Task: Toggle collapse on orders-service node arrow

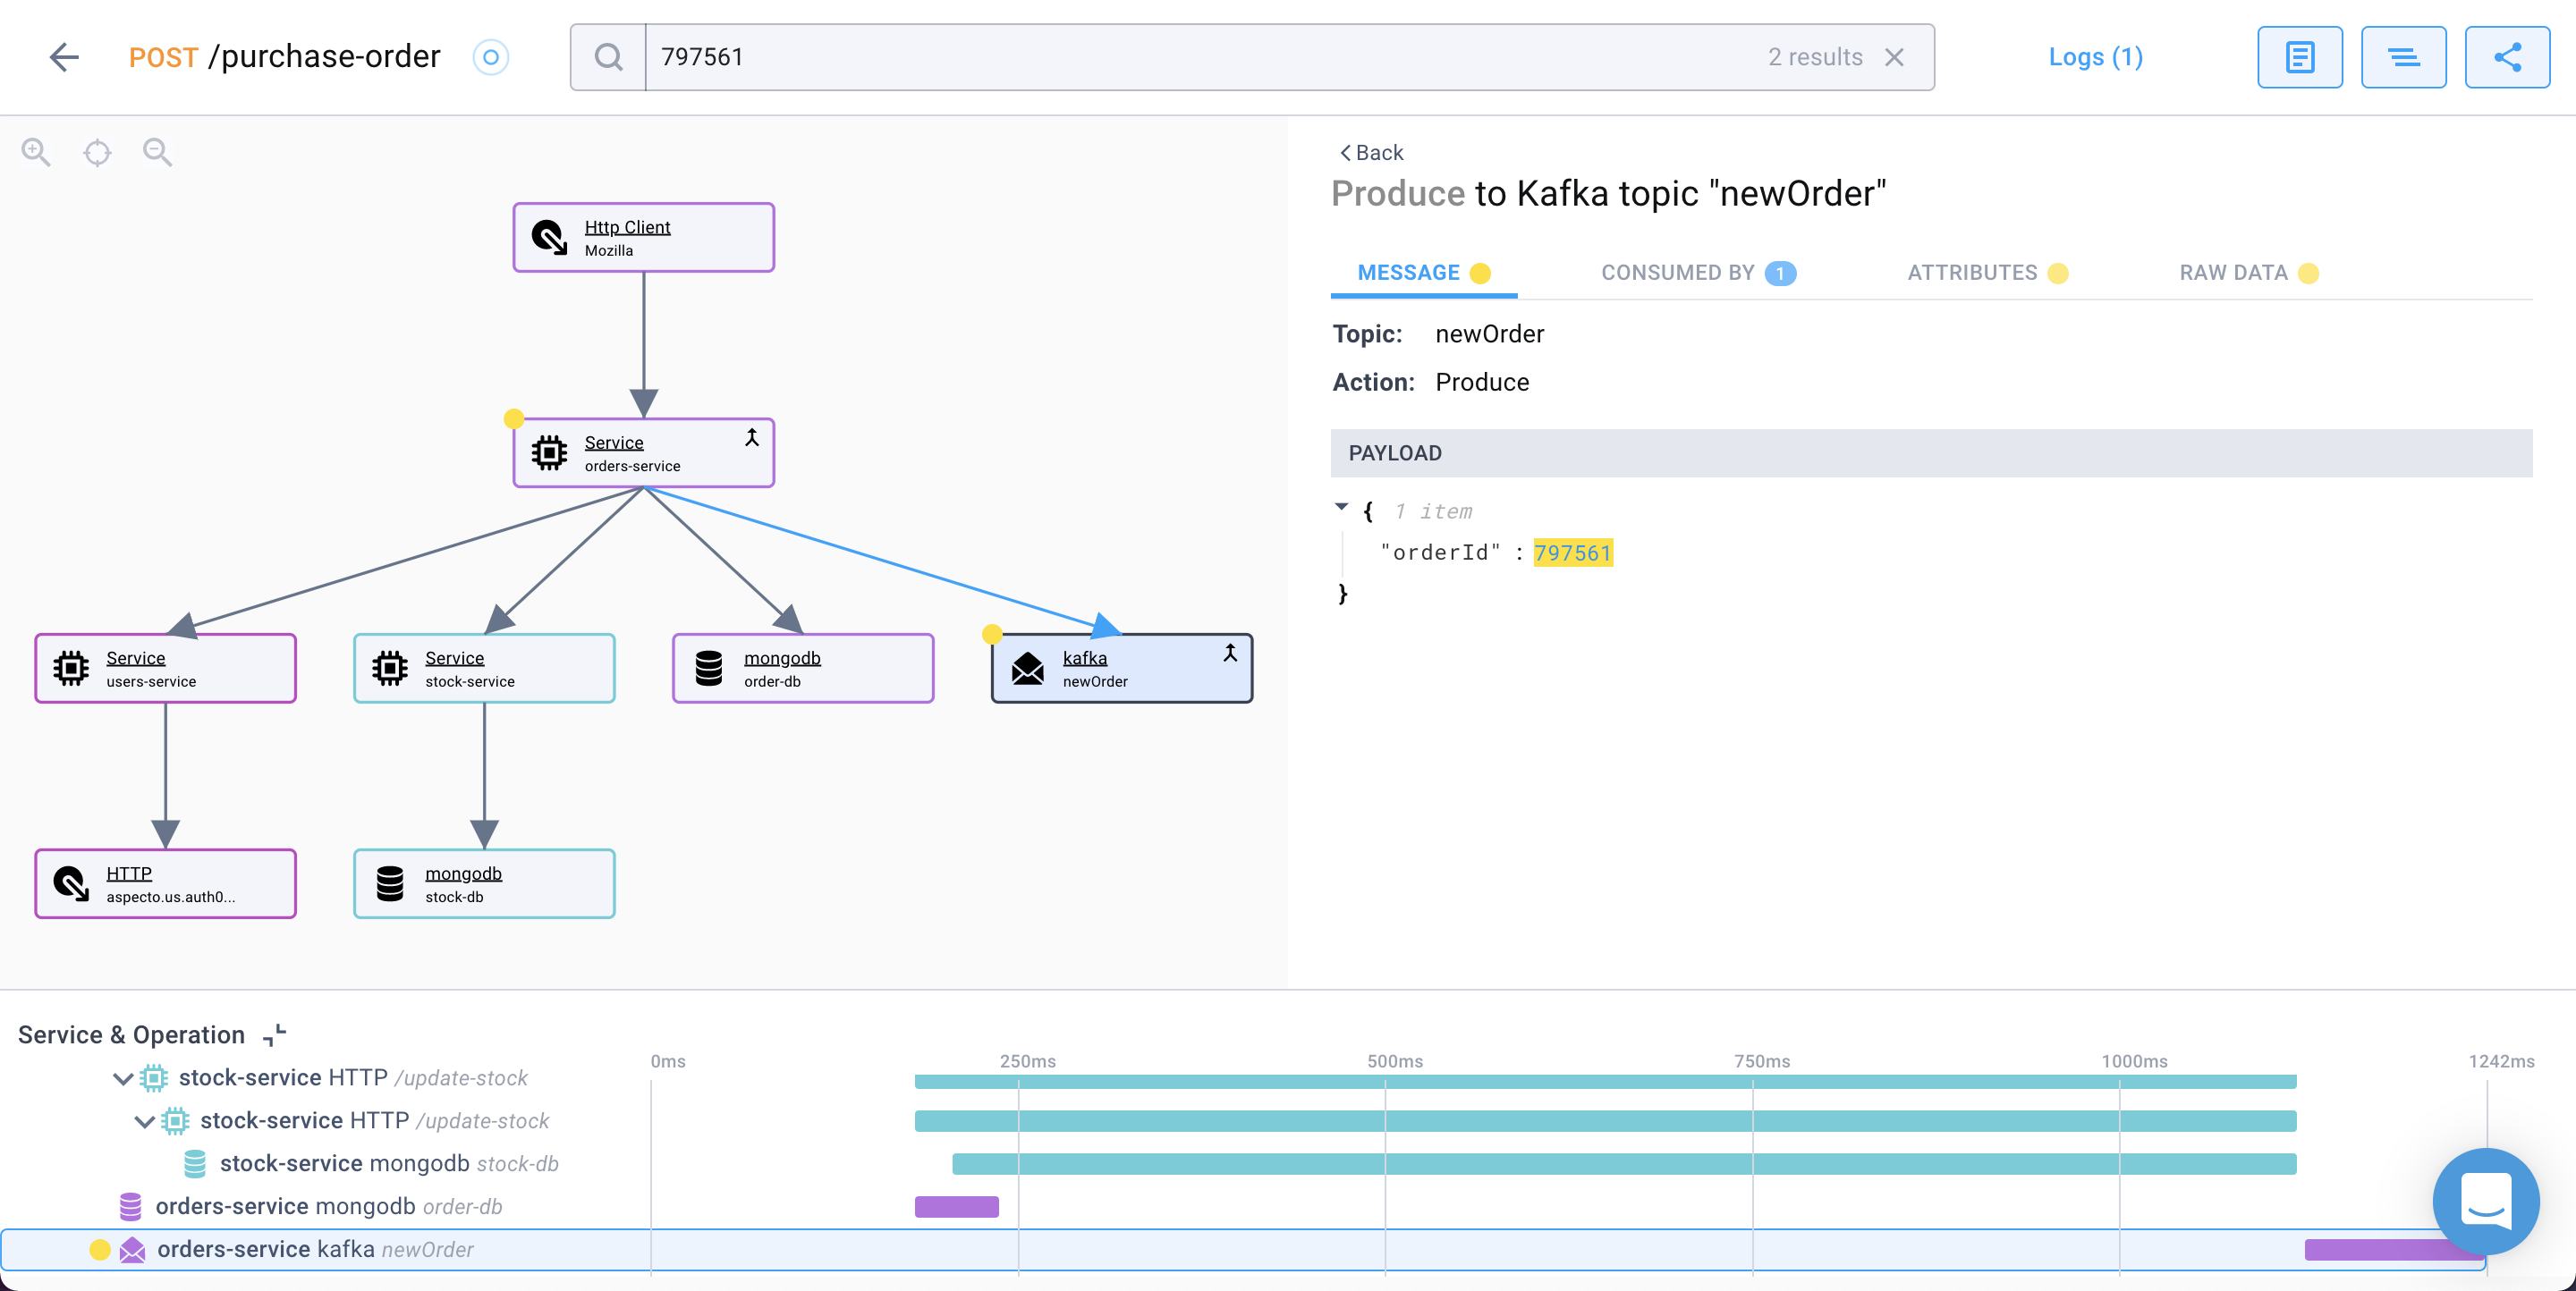Action: [x=752, y=438]
